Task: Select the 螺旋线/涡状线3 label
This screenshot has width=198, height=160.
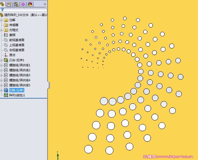Action: 20,75
